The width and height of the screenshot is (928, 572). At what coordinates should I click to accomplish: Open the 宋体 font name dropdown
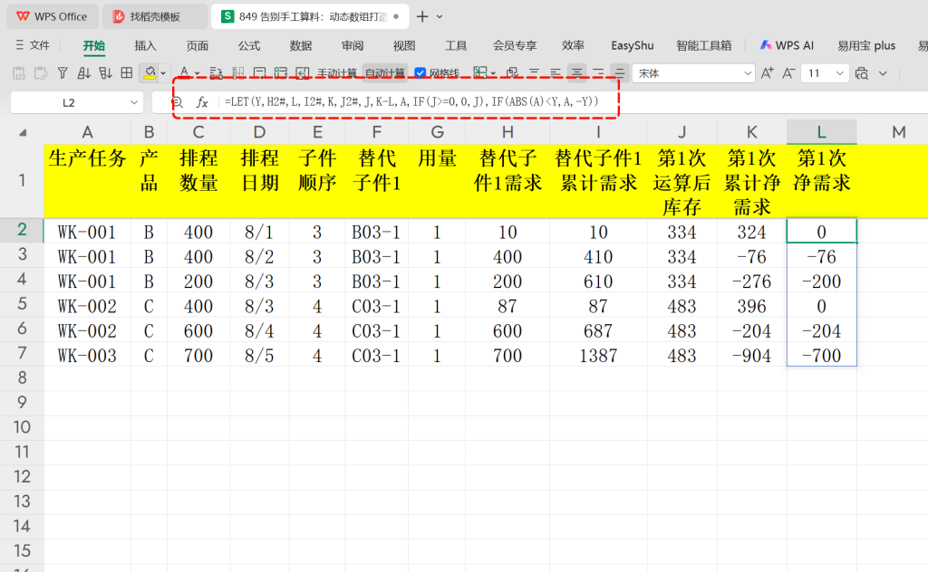point(748,73)
